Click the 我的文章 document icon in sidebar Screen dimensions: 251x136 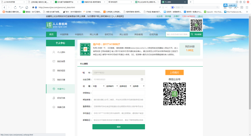click(54, 80)
